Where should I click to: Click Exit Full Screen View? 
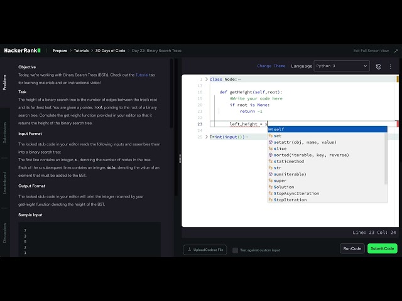tap(371, 51)
